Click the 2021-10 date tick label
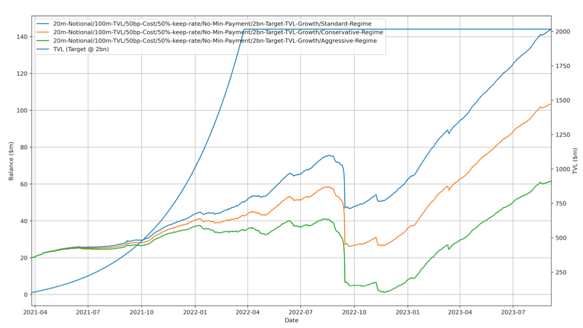Viewport: 583px width, 328px height. 142,312
